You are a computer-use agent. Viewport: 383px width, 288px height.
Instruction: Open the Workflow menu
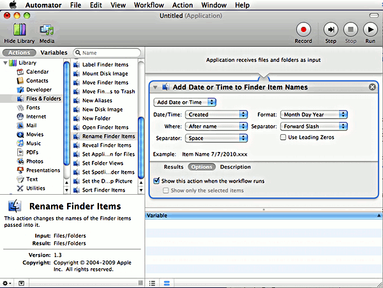coord(149,5)
